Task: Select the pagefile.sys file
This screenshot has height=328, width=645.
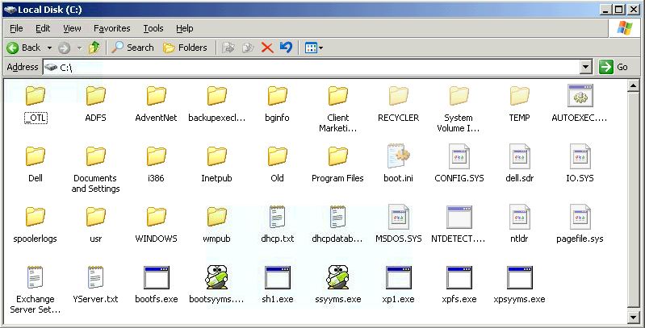Action: tap(580, 224)
